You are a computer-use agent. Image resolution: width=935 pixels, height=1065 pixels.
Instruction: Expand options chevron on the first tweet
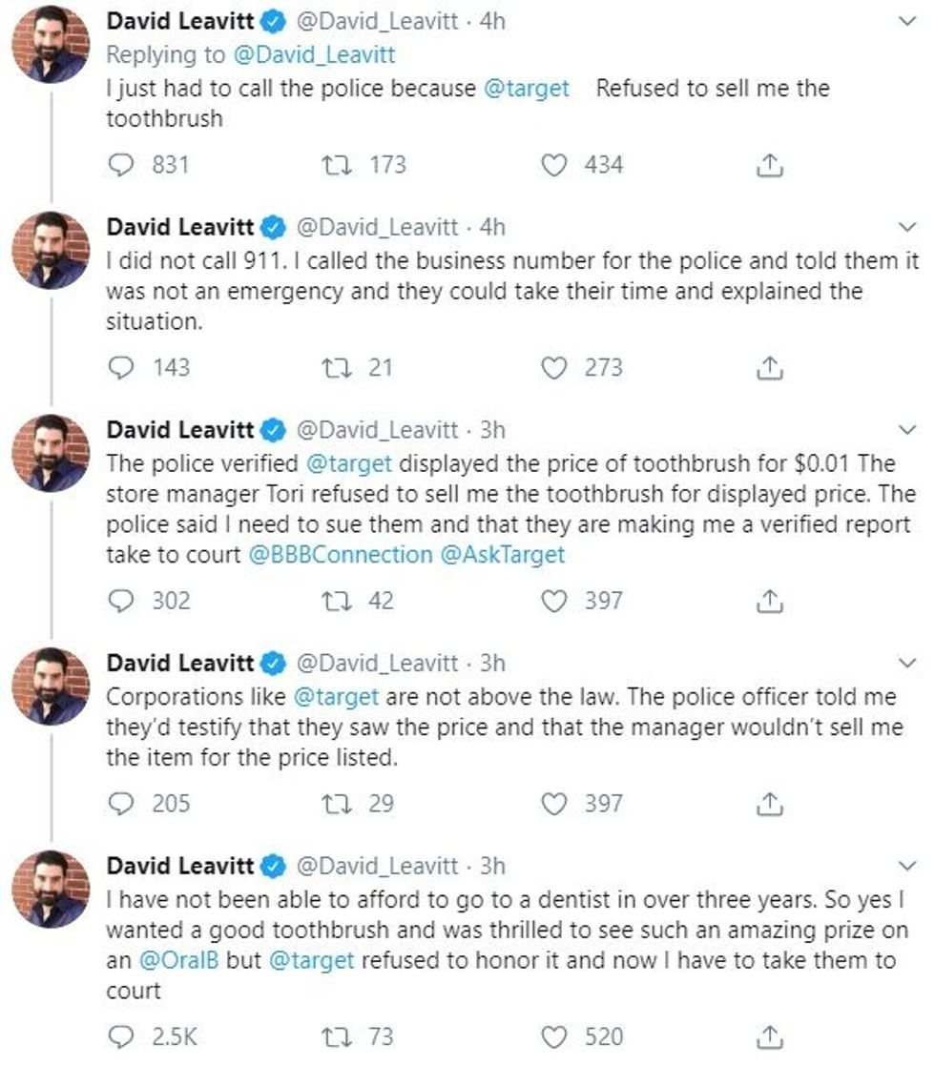908,21
